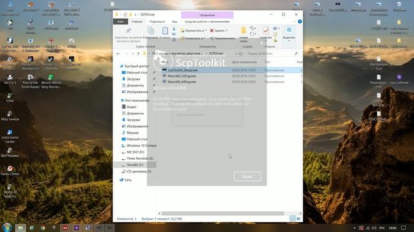
Task: Click the pin to Quick access icon
Action: (x=128, y=31)
